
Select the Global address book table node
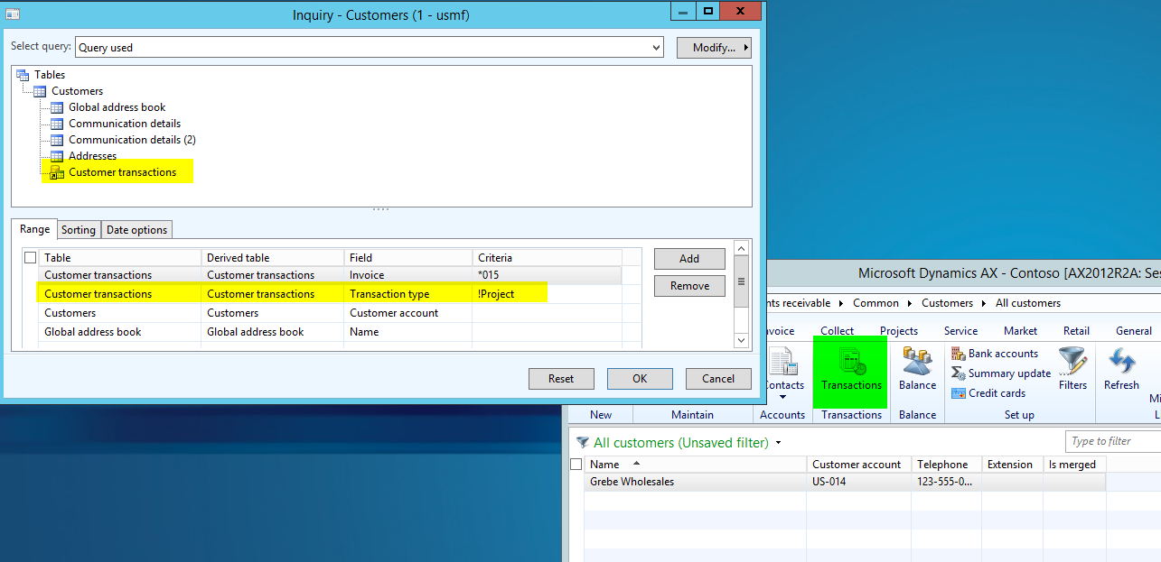117,107
